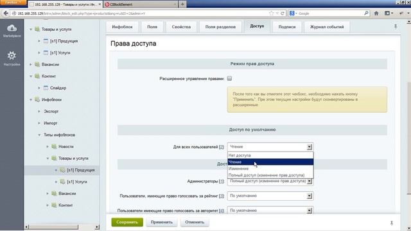
Task: Click the Товары и услуги top folder icon
Action: (x=37, y=29)
